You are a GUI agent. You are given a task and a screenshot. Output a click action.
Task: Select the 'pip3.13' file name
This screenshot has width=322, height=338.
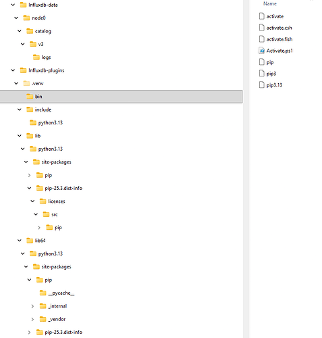click(274, 85)
